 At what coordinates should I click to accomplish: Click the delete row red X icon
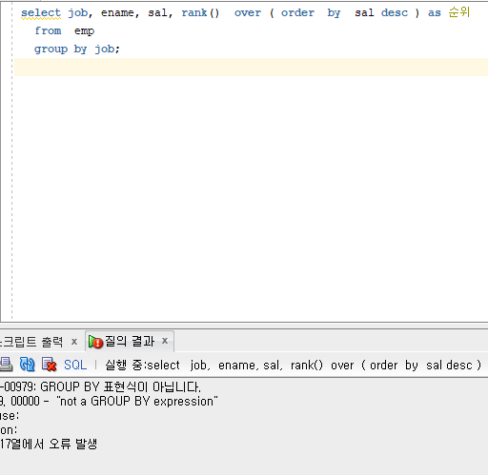[x=49, y=365]
